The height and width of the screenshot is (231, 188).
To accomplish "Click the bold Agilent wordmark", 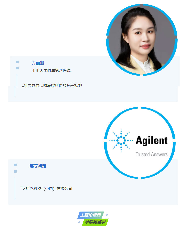I will coord(152,141).
